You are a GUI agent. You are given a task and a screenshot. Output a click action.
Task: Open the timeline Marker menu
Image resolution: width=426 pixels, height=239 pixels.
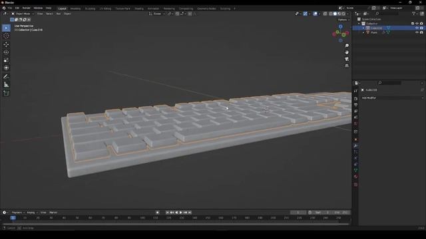(53, 212)
